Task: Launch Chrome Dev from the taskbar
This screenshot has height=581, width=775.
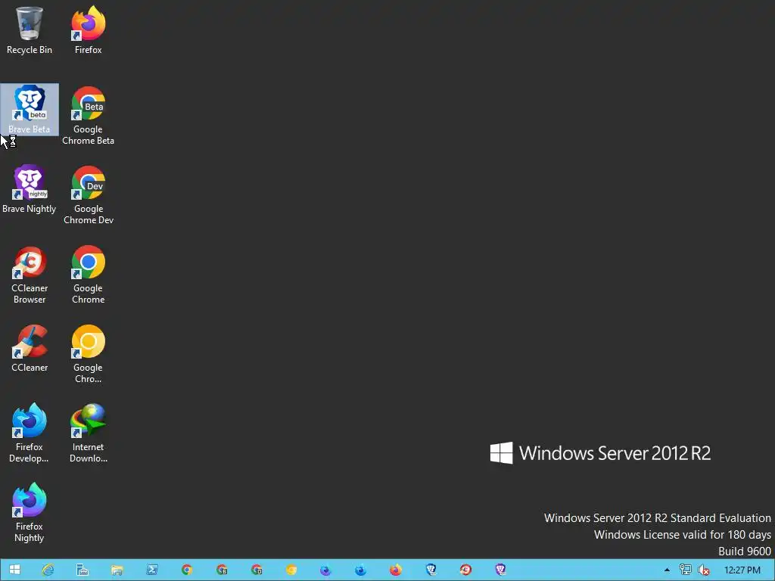Action: click(256, 570)
